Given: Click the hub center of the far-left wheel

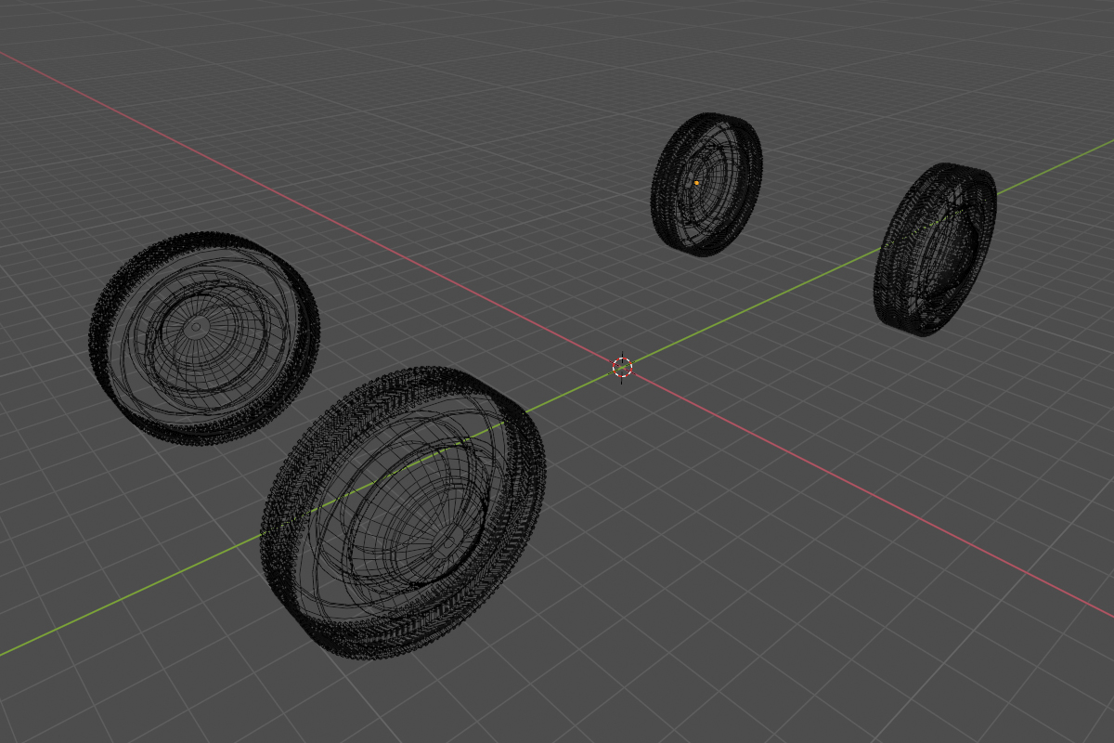Looking at the screenshot, I should 197,326.
